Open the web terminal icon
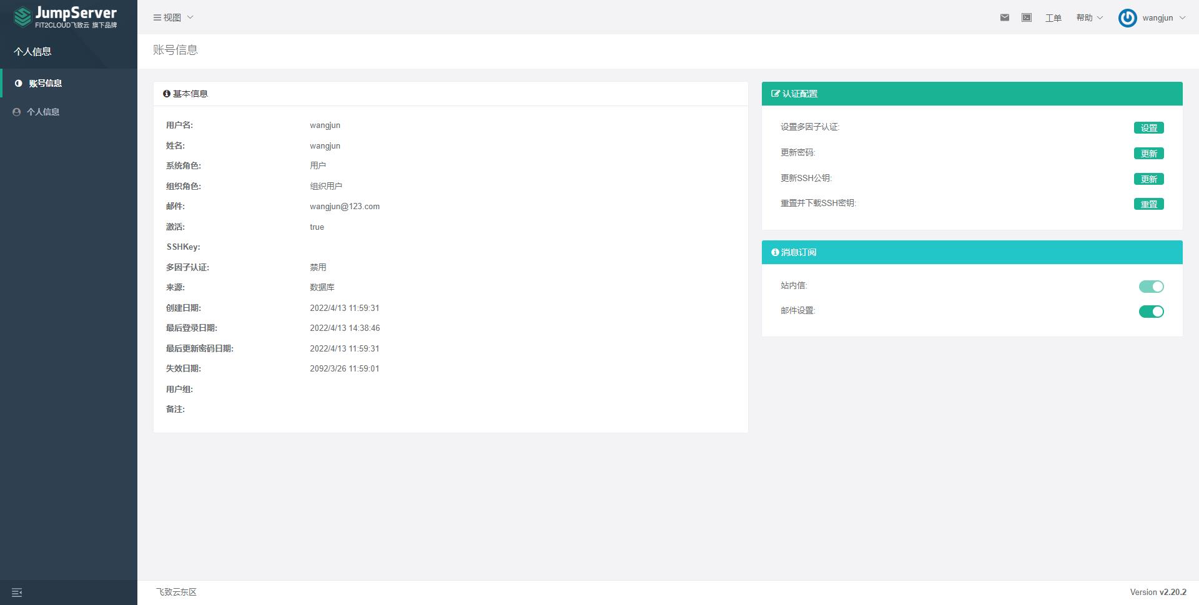Image resolution: width=1199 pixels, height=605 pixels. (1026, 17)
